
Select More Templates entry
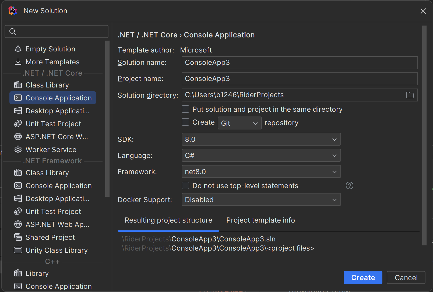point(52,62)
